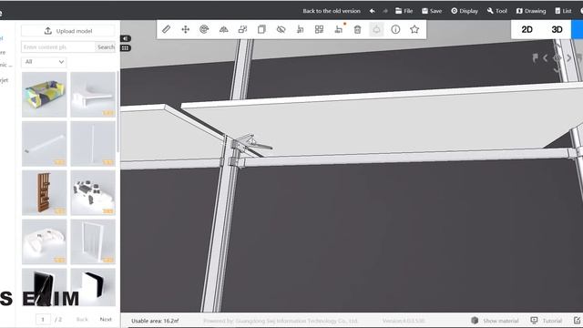Viewport: 583px width, 328px height.
Task: Focus the model search input field
Action: (58, 46)
